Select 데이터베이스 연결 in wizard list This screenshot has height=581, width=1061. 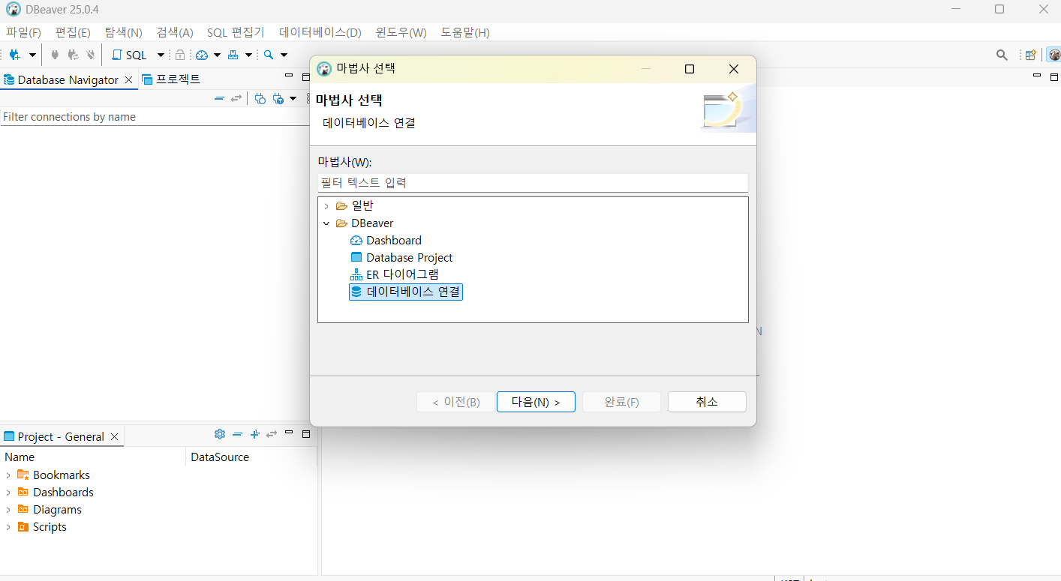406,292
